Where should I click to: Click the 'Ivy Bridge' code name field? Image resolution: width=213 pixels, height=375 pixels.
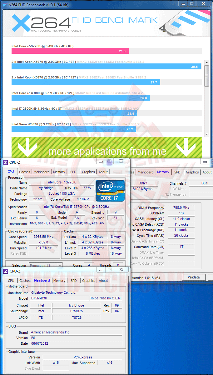point(46,188)
